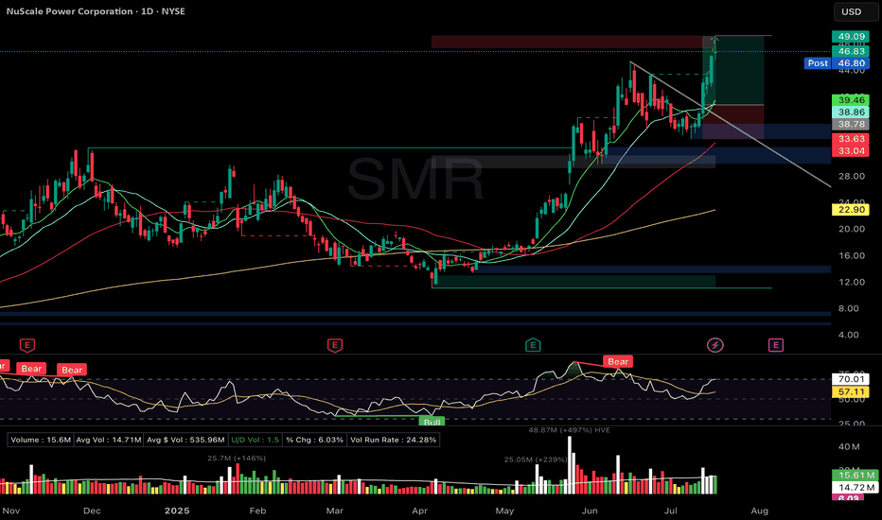Select the green 15.61M volume label

(x=855, y=476)
